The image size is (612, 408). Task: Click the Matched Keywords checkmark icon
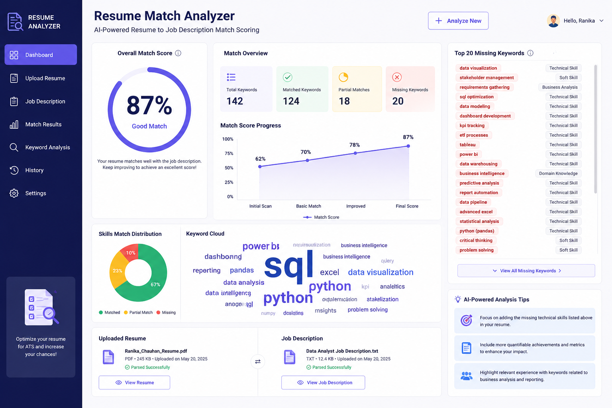288,77
